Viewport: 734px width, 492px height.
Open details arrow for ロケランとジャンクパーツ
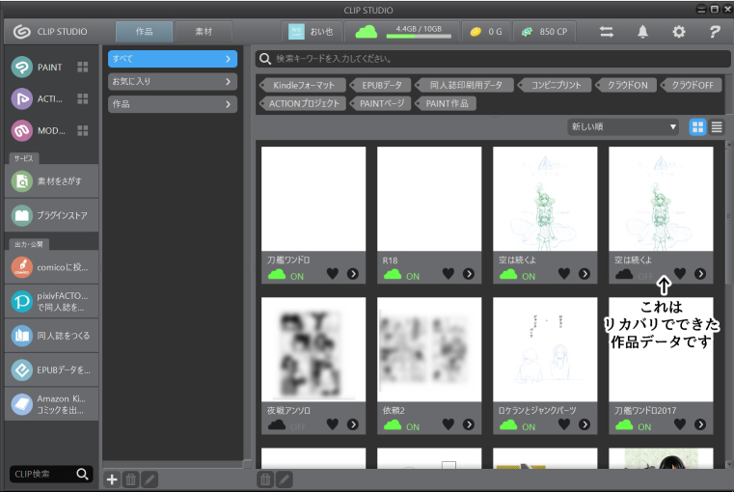tap(584, 424)
